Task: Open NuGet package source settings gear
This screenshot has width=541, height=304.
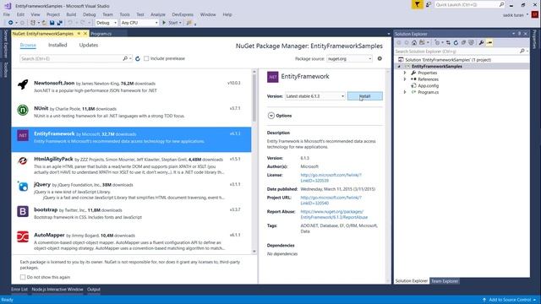Action: 380,58
